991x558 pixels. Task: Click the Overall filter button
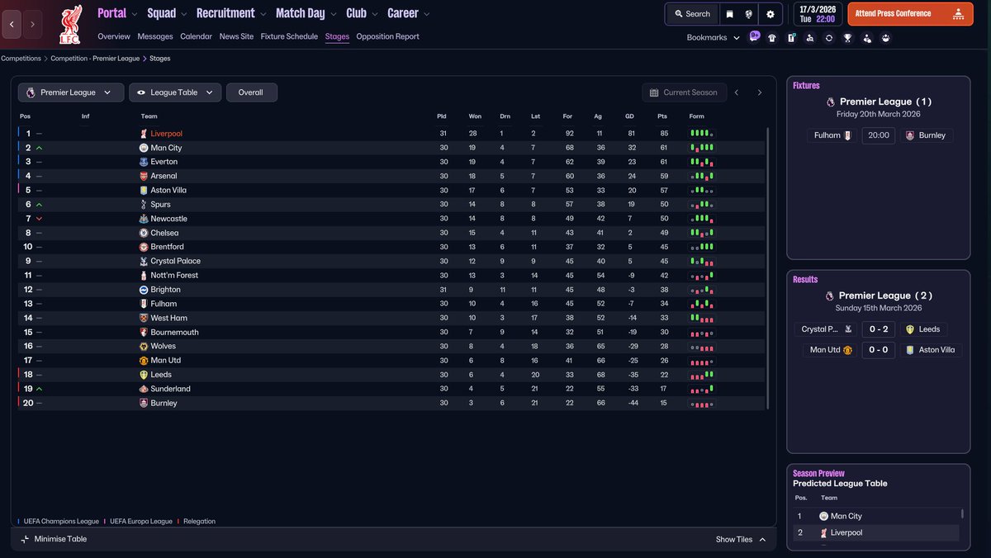[251, 92]
